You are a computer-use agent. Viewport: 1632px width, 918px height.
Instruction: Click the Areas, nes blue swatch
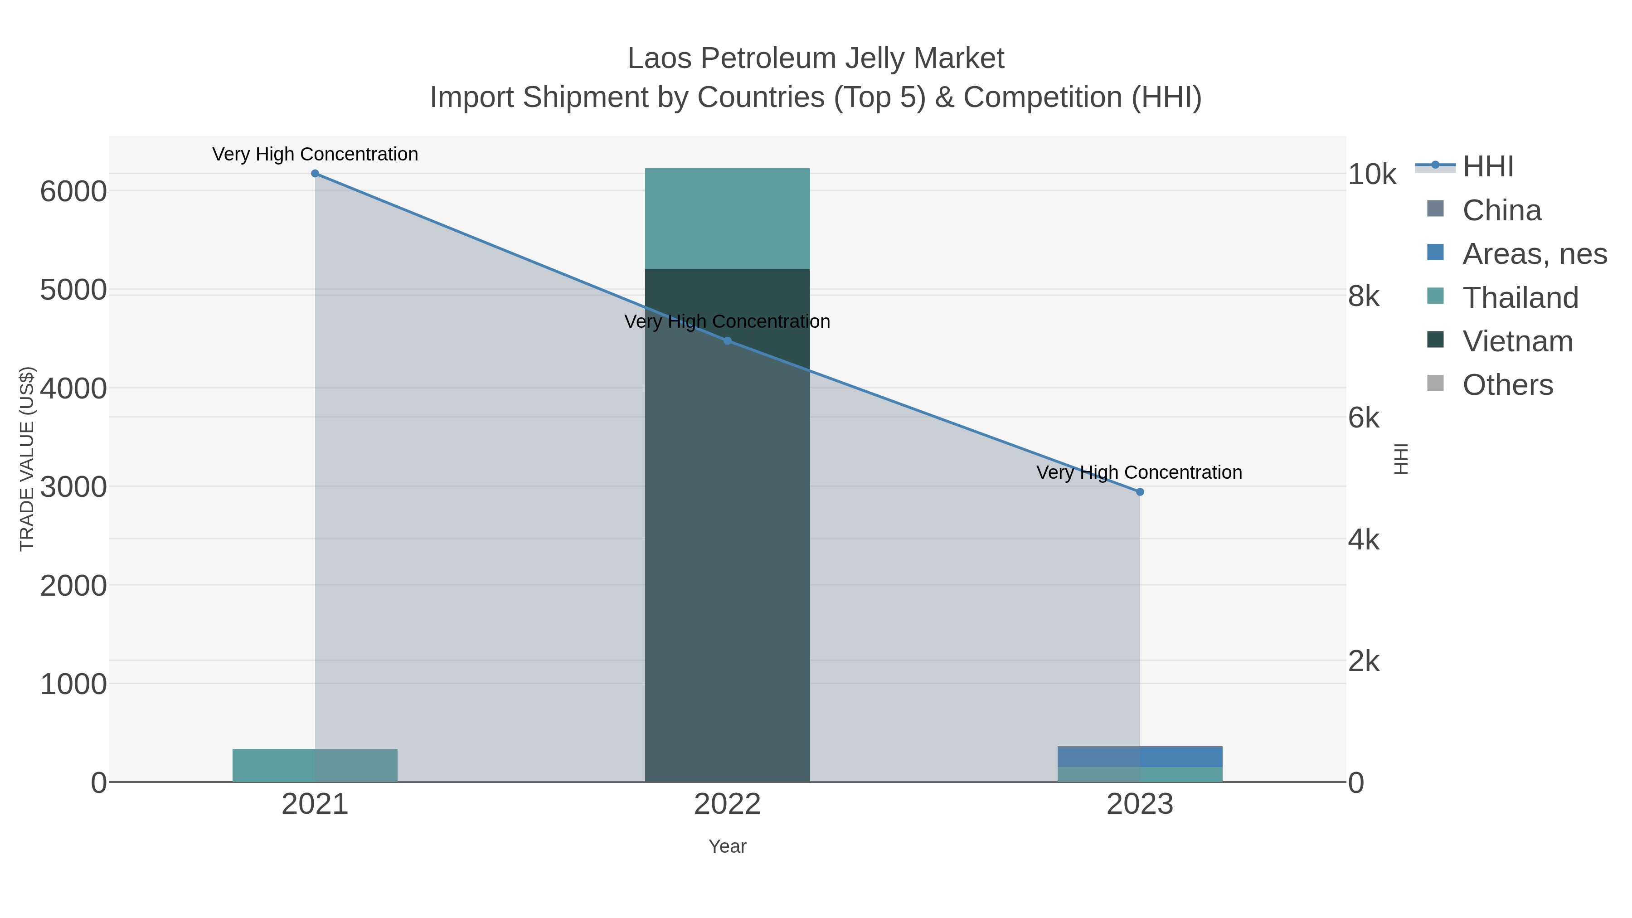(x=1436, y=252)
